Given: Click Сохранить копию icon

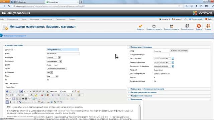Looking at the screenshot, I should pos(187,26).
